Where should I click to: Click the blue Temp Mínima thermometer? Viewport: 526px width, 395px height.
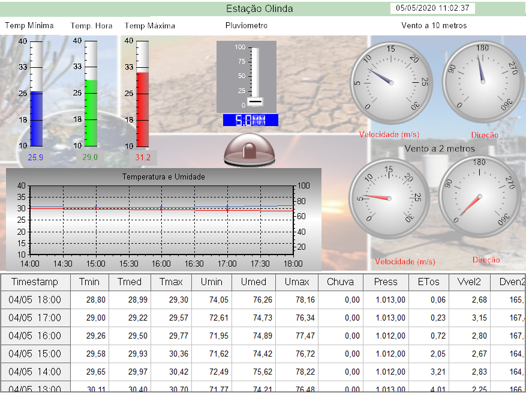tap(36, 94)
